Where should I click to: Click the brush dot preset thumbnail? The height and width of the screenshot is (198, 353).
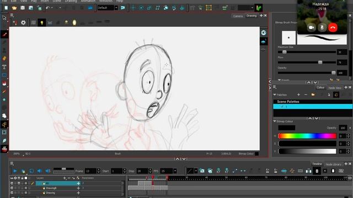pyautogui.click(x=288, y=37)
